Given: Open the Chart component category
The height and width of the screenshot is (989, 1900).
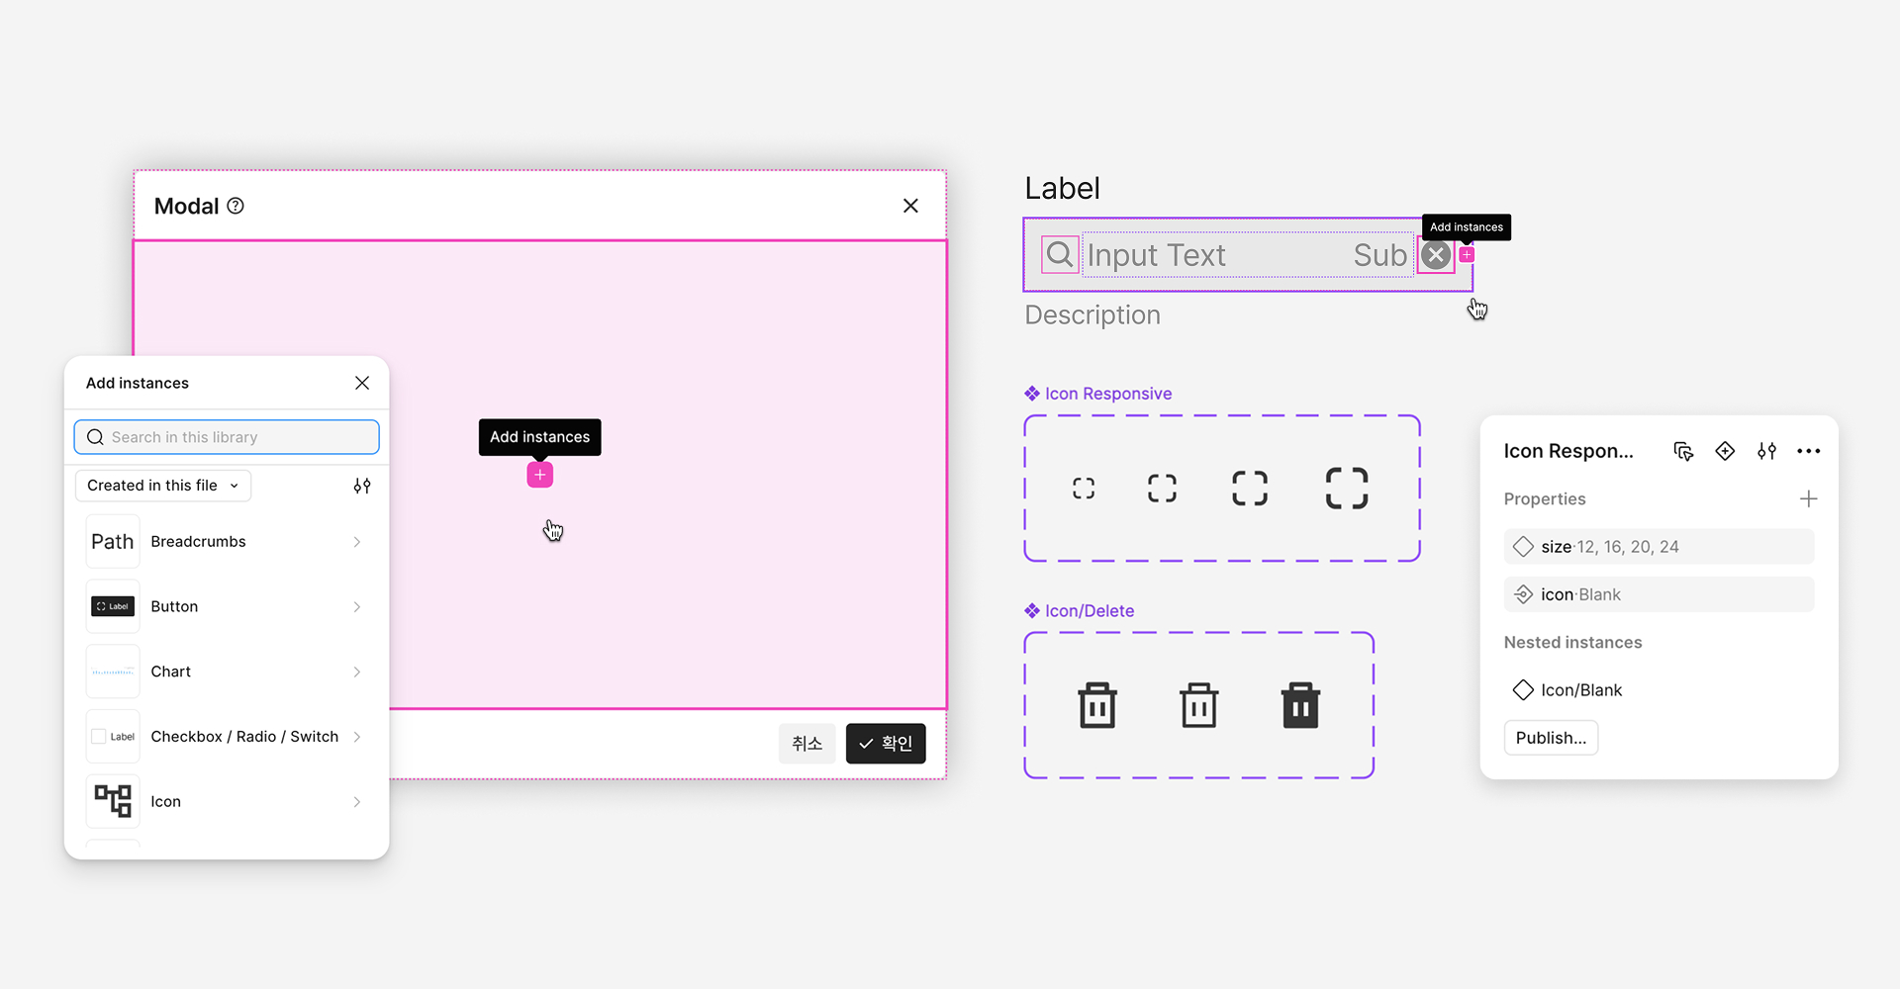Looking at the screenshot, I should click(x=226, y=672).
